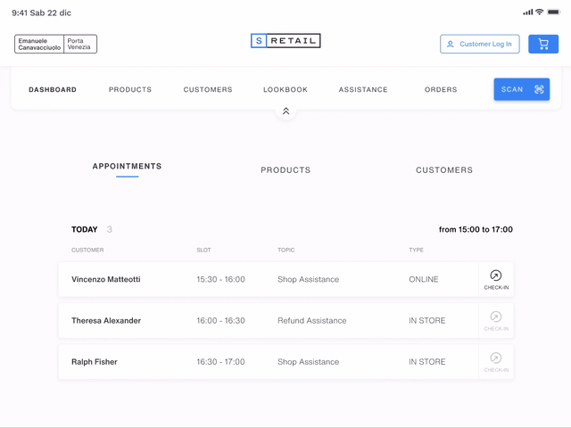Open the Assistance section

tap(363, 90)
